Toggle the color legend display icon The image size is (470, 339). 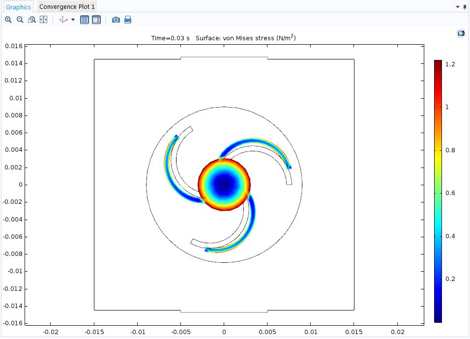click(96, 20)
